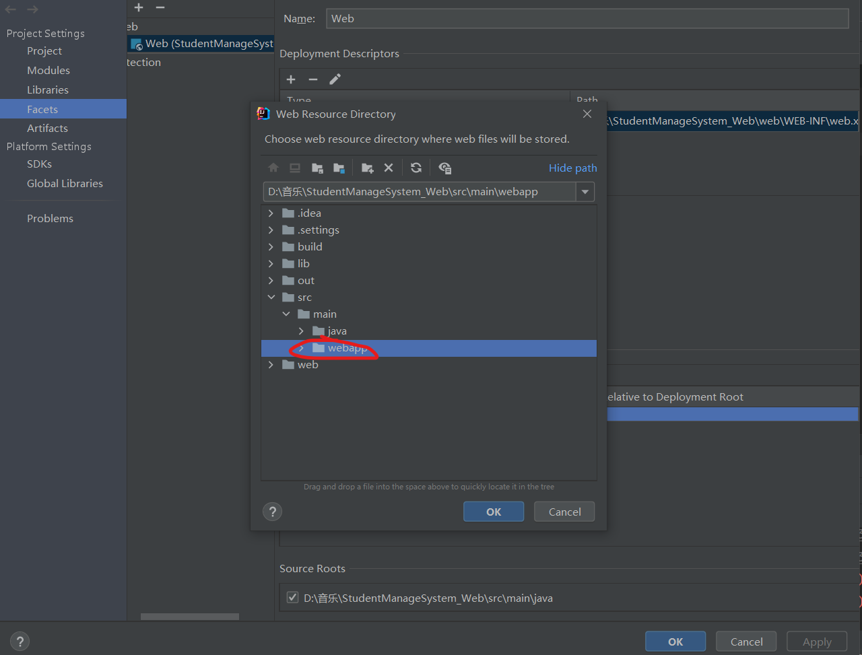Expand the java folder
Viewport: 862px width, 655px height.
click(301, 331)
